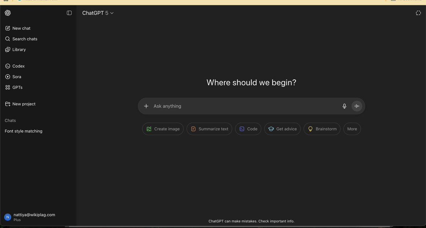Image resolution: width=426 pixels, height=228 pixels.
Task: Click the New chat pencil icon
Action: (x=7, y=28)
